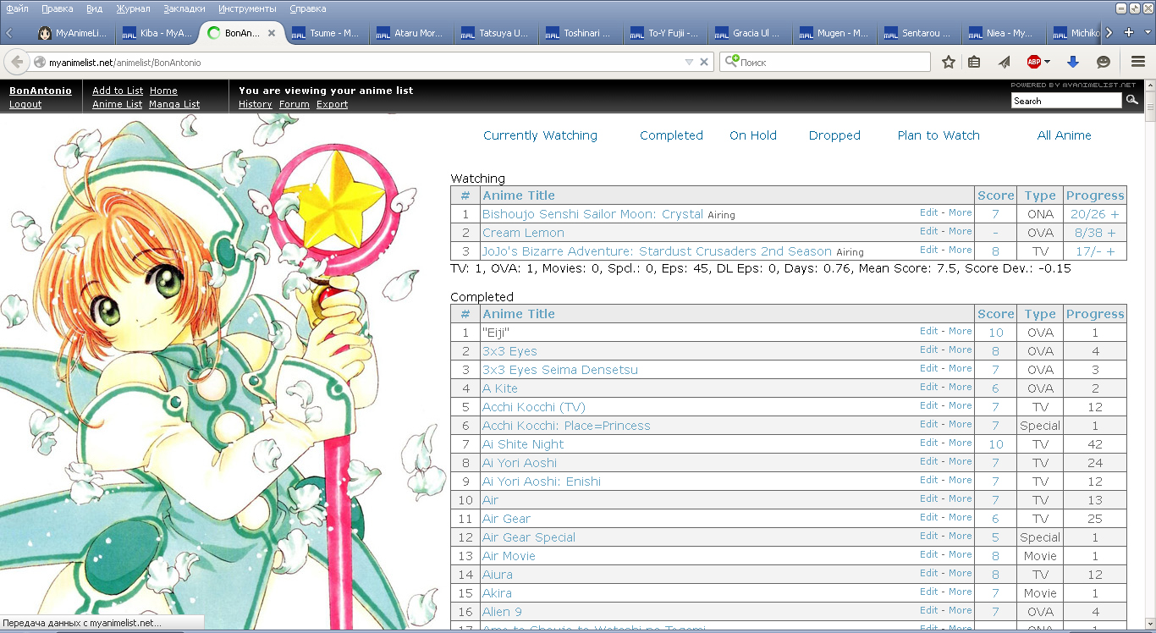This screenshot has height=633, width=1156.
Task: Bookmark this page with the star icon
Action: (x=949, y=62)
